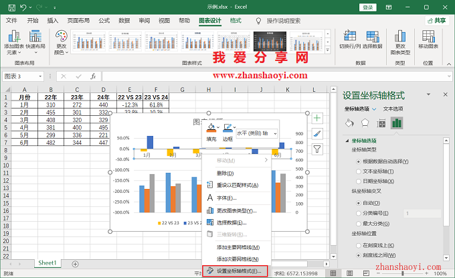Image resolution: width=455 pixels, height=278 pixels.
Task: Switch to Page Layout view icon
Action: point(350,273)
